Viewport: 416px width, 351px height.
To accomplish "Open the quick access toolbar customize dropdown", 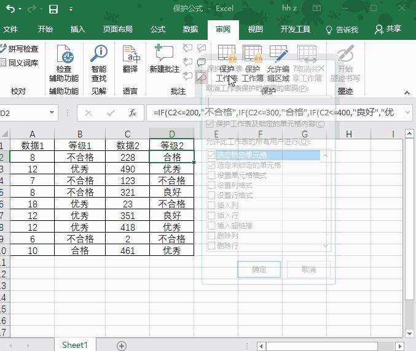I will pyautogui.click(x=70, y=9).
